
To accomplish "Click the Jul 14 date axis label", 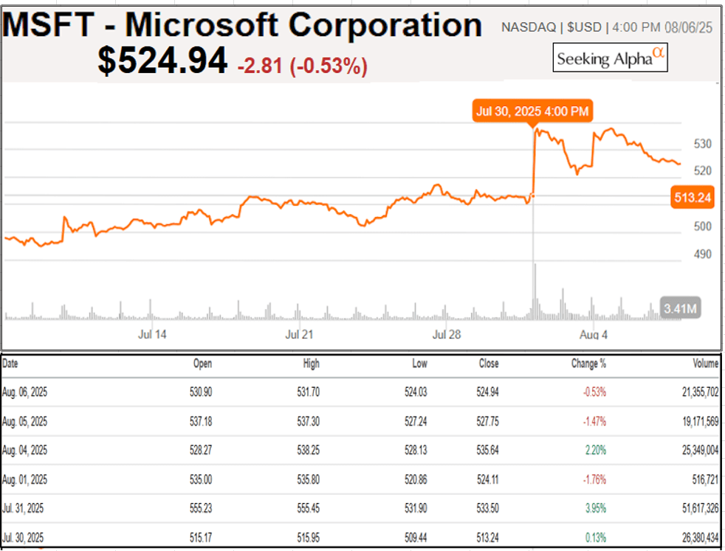I will click(x=152, y=335).
